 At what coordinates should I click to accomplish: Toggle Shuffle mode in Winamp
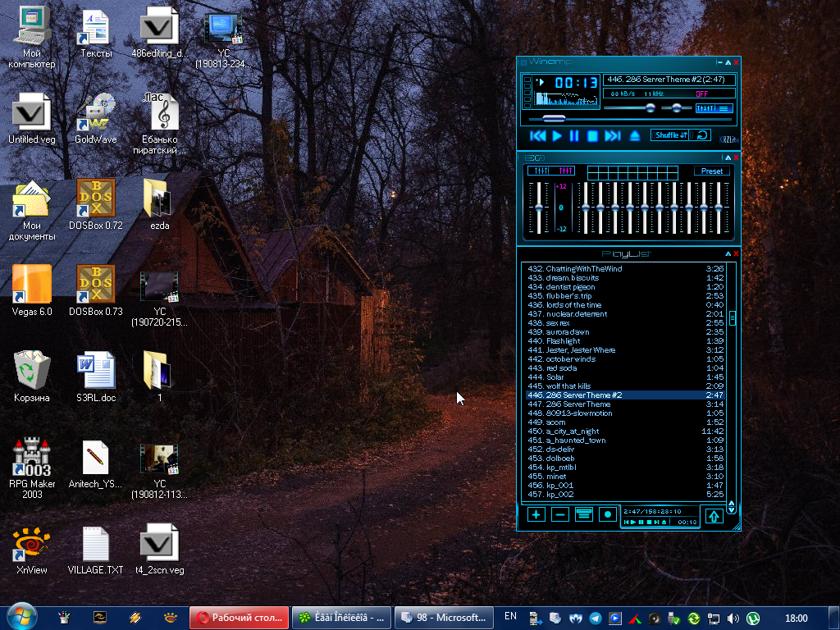[670, 135]
